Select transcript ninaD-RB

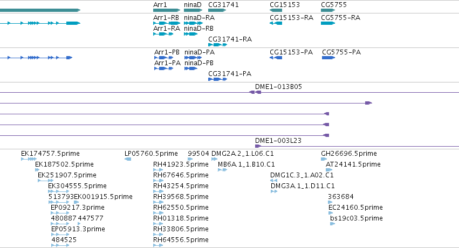click(x=199, y=29)
